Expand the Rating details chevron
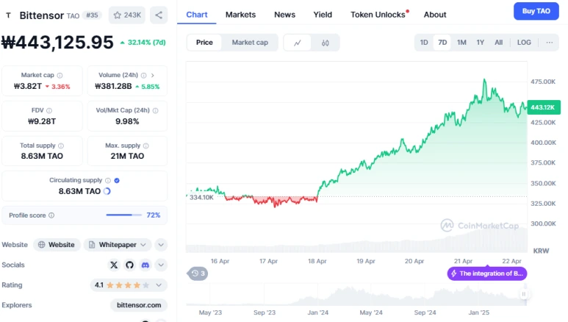This screenshot has height=322, width=568. tap(161, 285)
